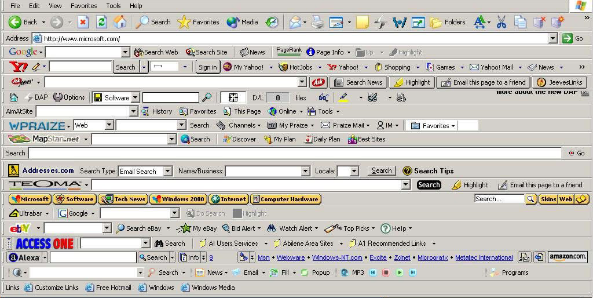This screenshot has width=593, height=298.
Task: Expand the Teoma search field dropdown
Action: pos(406,185)
